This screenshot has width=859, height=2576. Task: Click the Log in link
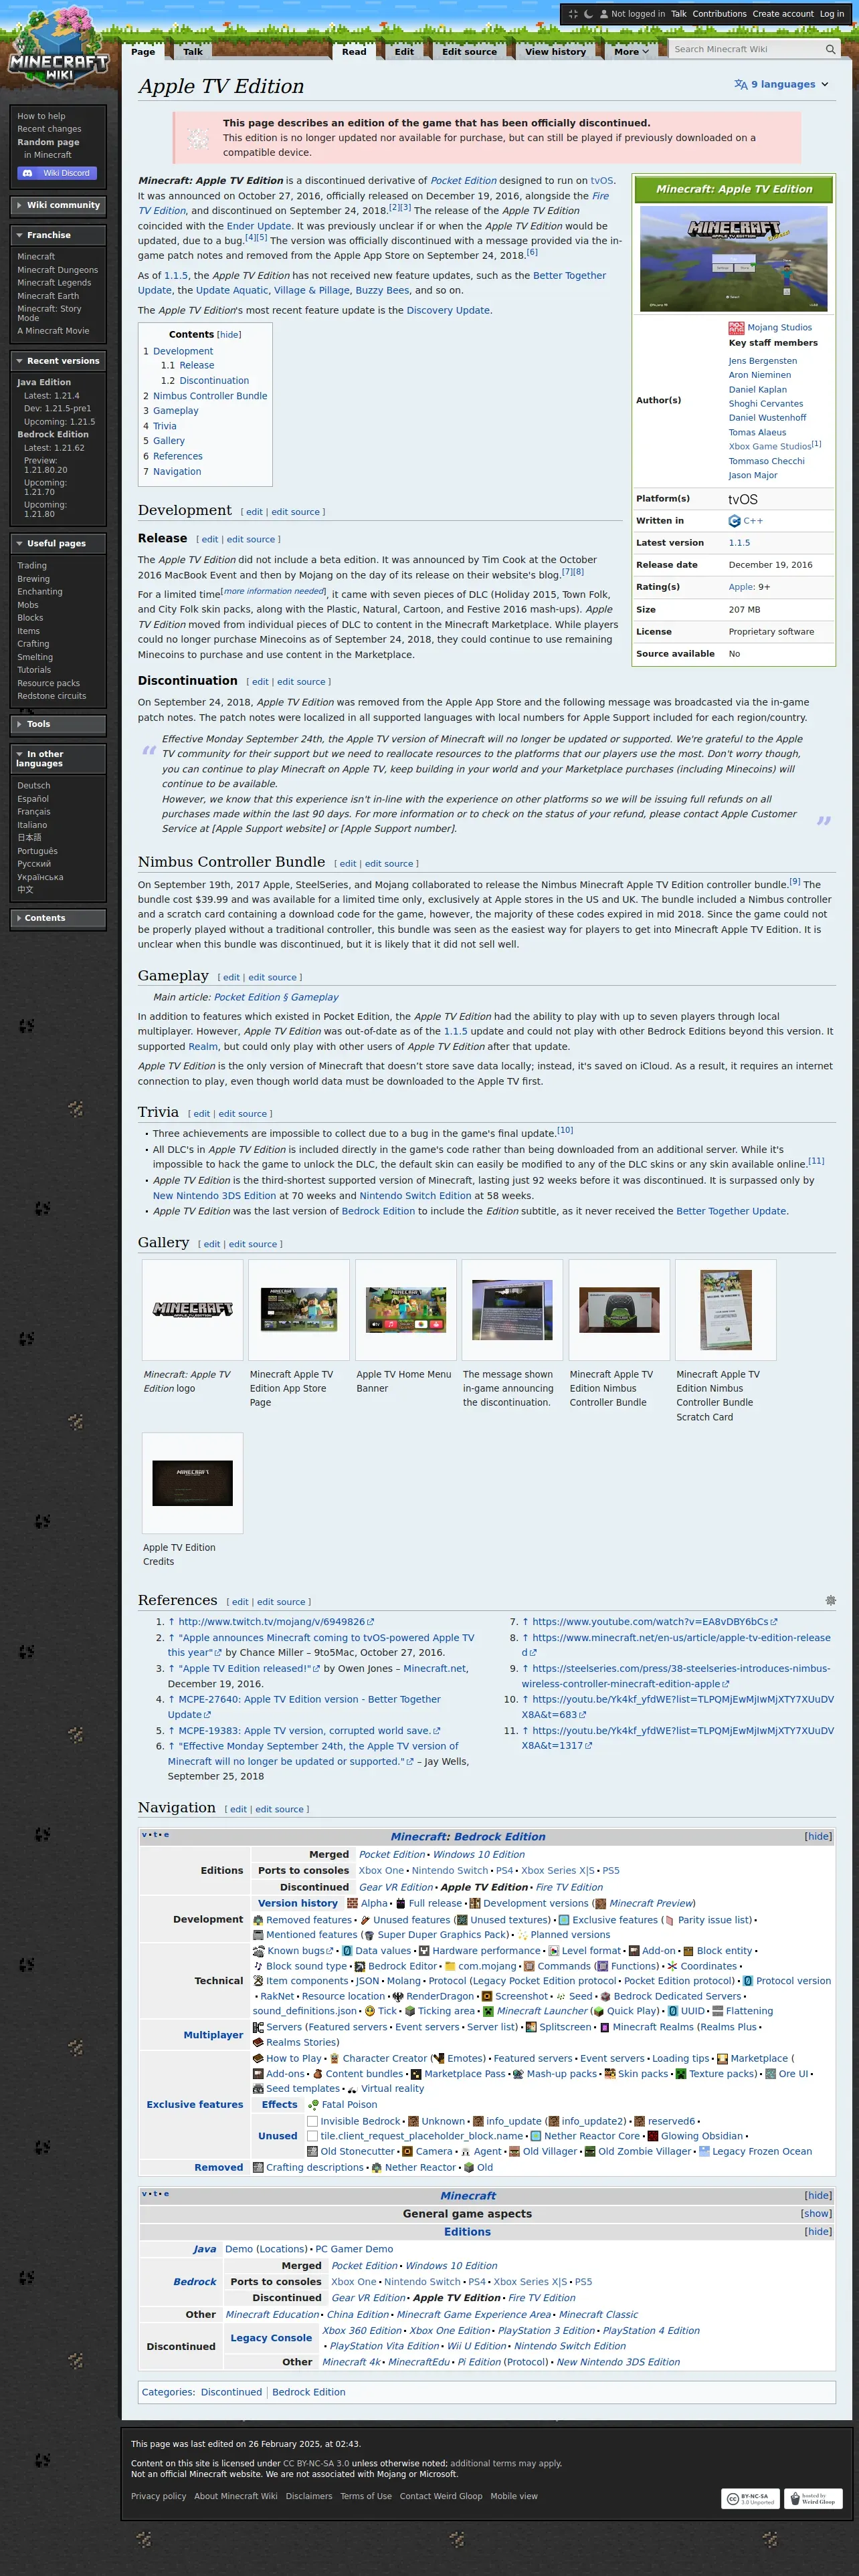[x=832, y=14]
